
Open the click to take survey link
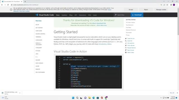coord(102,25)
